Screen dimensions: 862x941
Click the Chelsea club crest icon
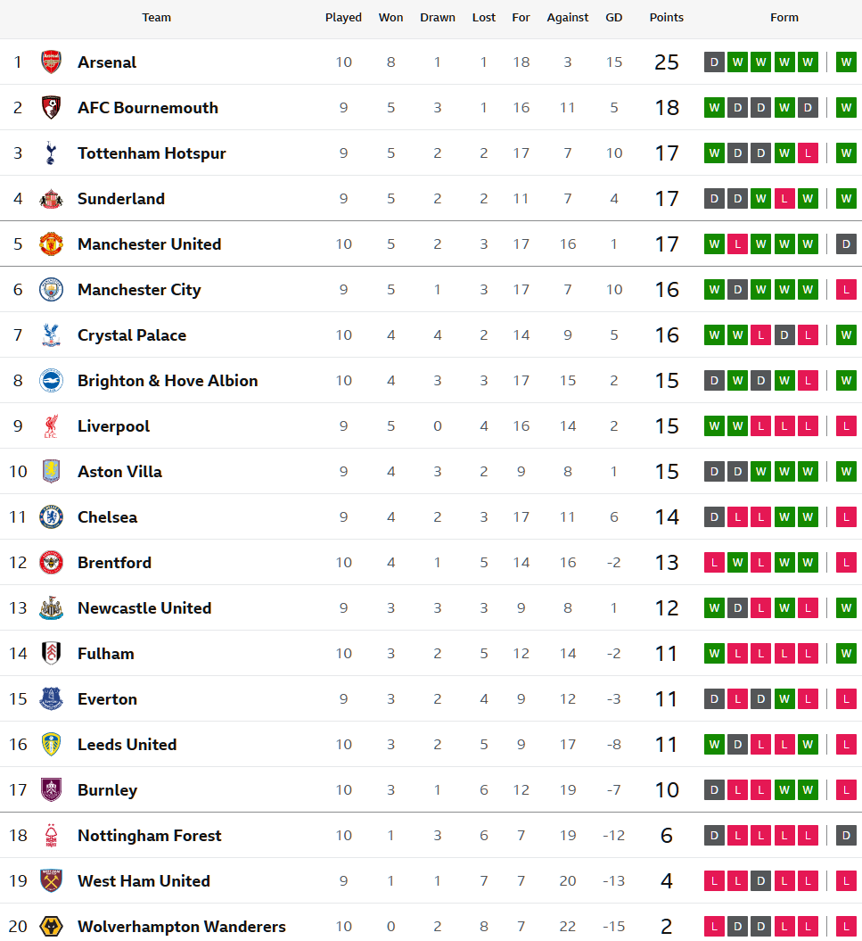click(x=51, y=517)
